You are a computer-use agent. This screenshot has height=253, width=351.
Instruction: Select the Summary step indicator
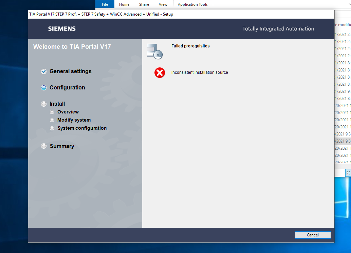[x=44, y=146]
